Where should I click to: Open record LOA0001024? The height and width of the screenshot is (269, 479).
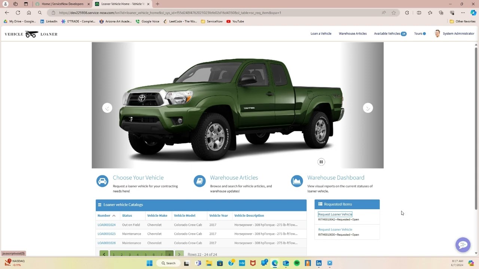(107, 225)
